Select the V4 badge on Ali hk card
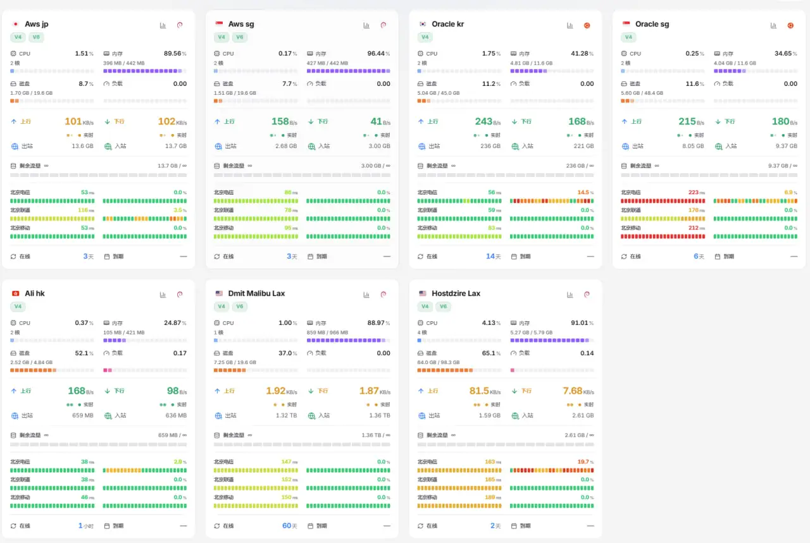The image size is (810, 543). click(x=18, y=307)
